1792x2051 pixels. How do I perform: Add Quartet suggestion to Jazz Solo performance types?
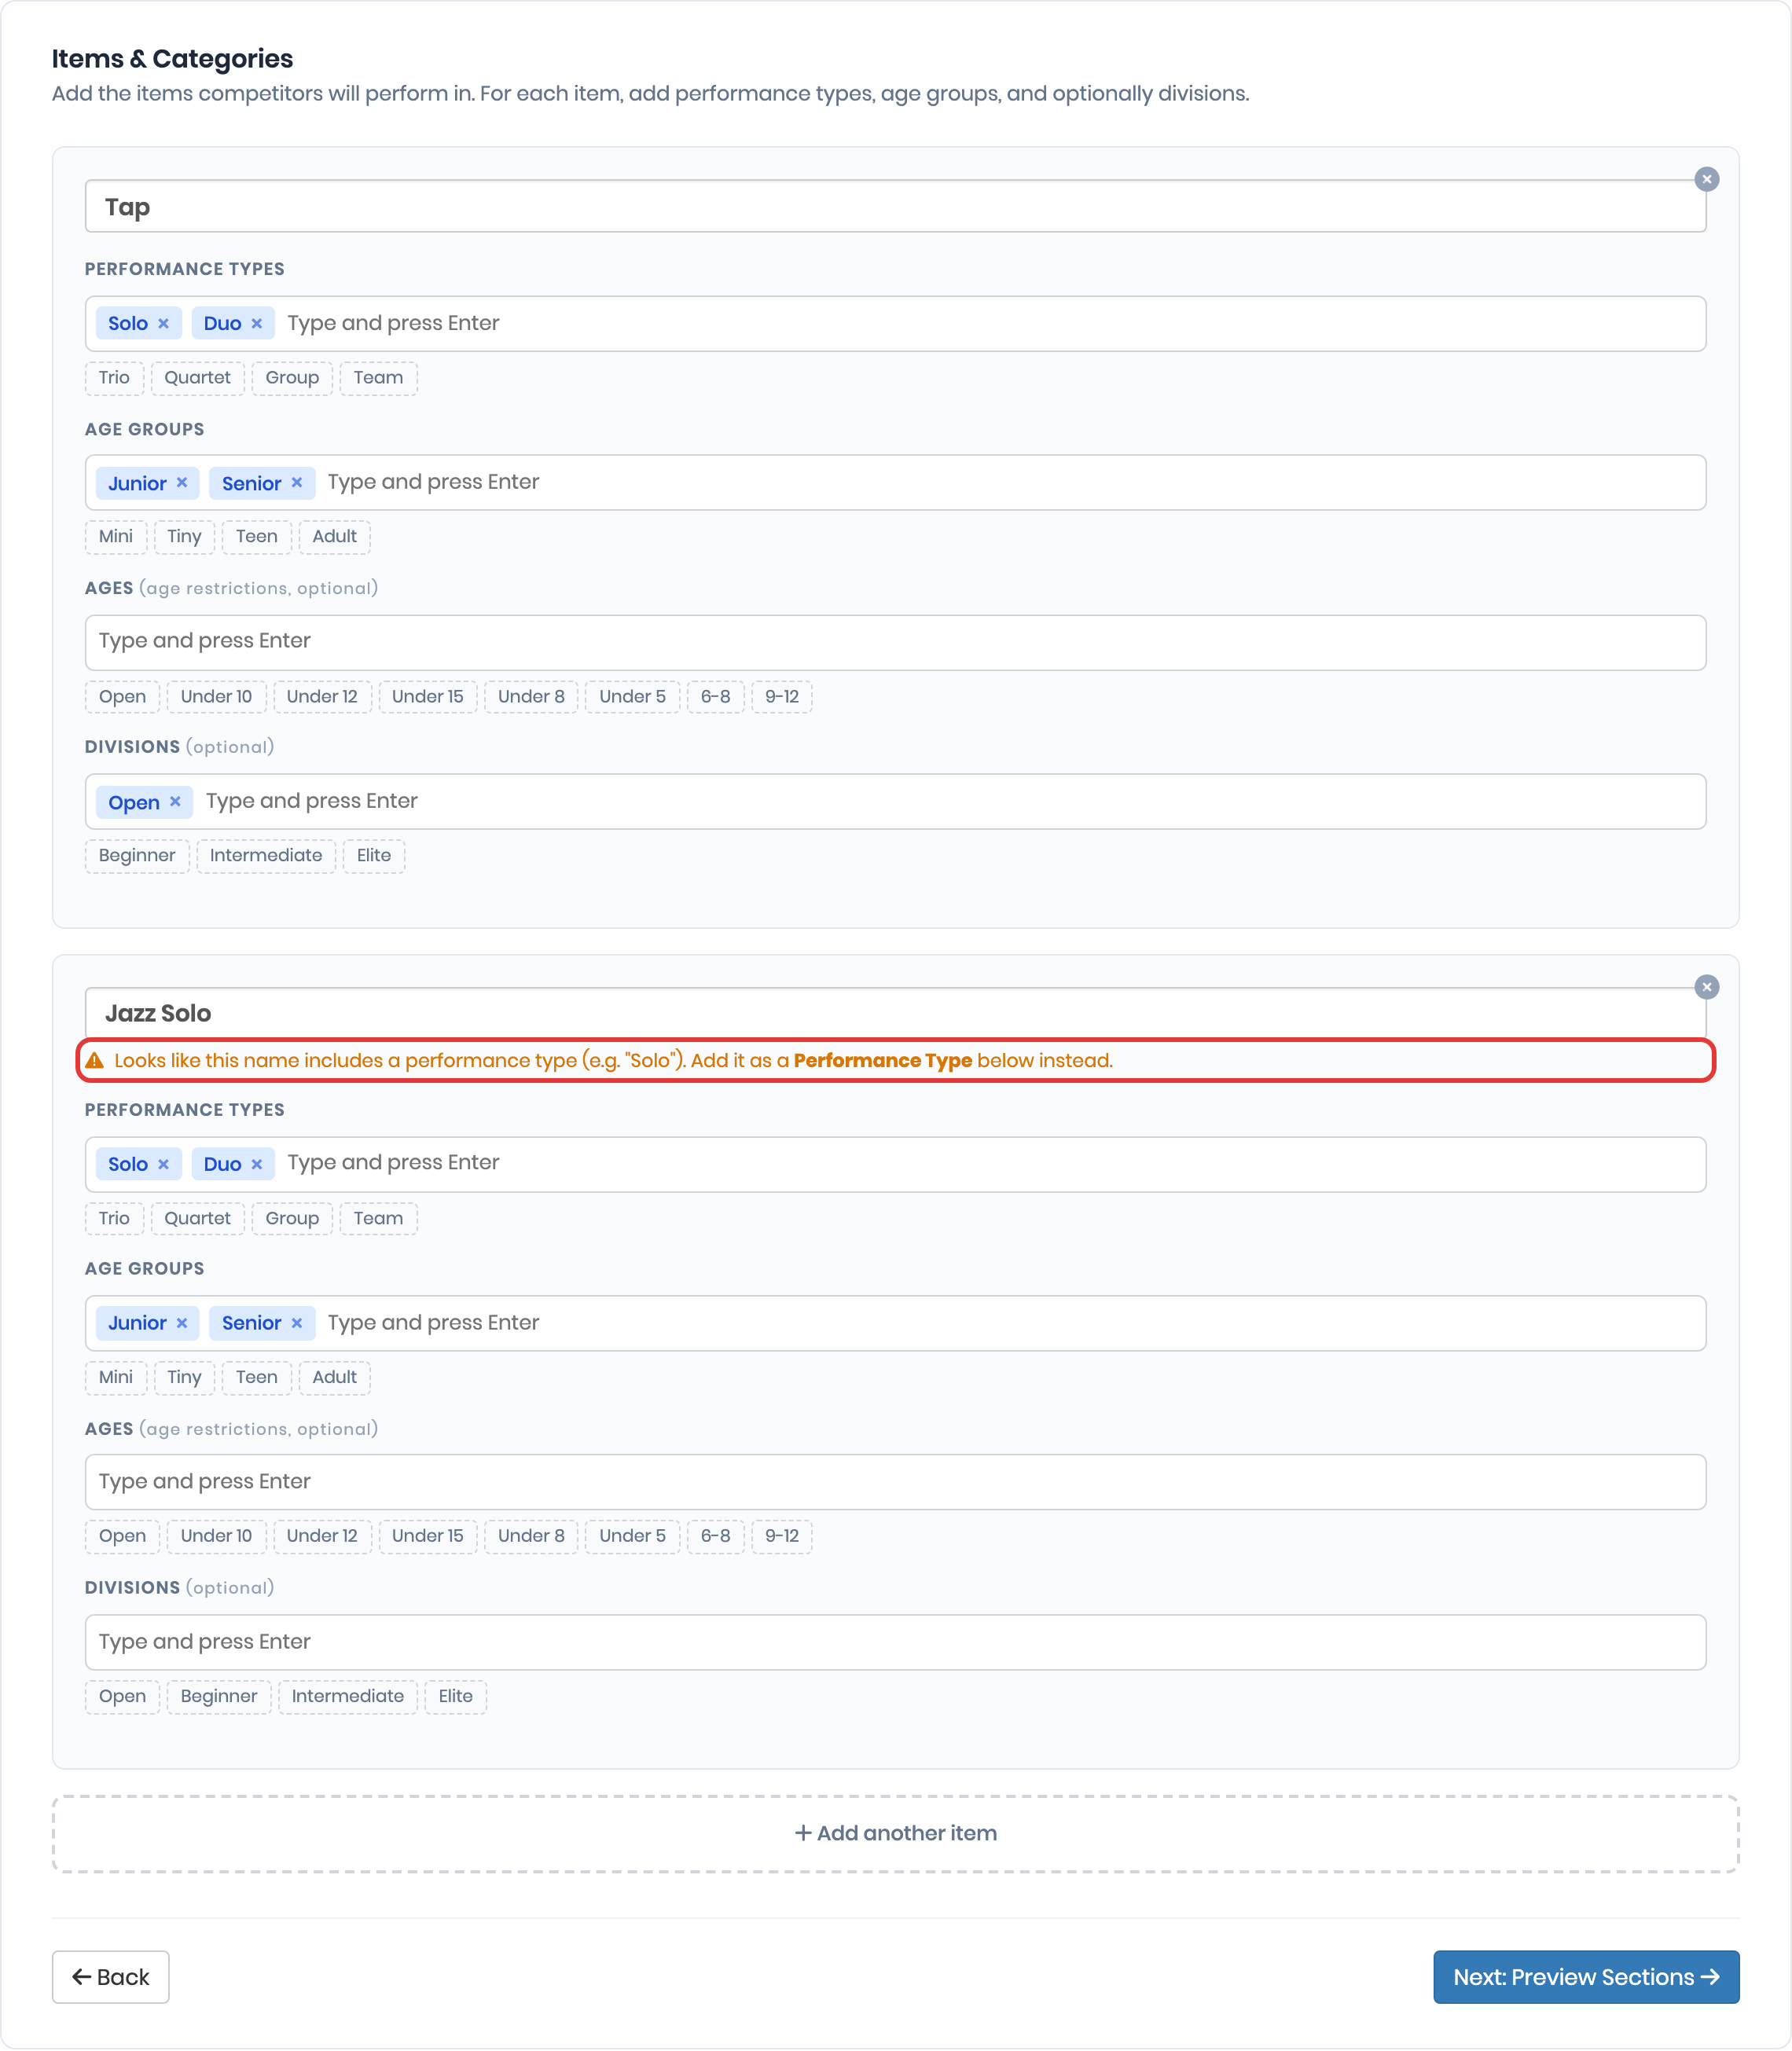pyautogui.click(x=197, y=1219)
